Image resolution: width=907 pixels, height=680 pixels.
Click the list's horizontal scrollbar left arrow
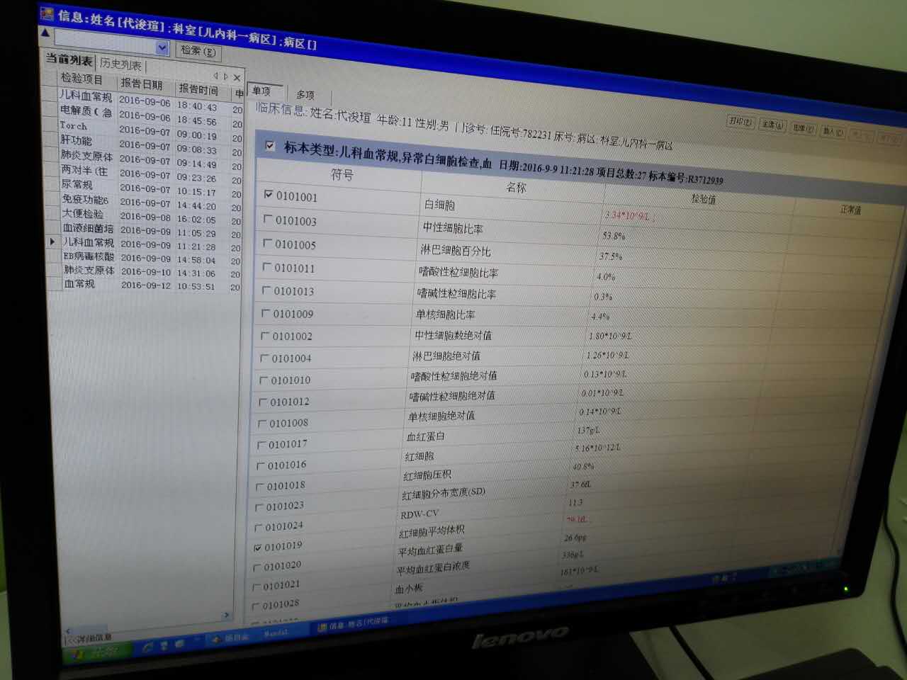pyautogui.click(x=68, y=630)
